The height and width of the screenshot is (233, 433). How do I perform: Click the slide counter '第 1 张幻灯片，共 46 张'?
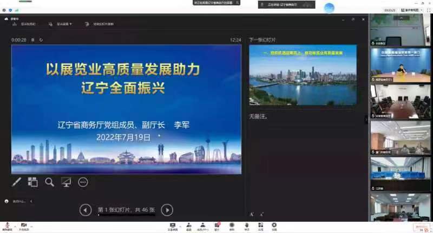(126, 210)
